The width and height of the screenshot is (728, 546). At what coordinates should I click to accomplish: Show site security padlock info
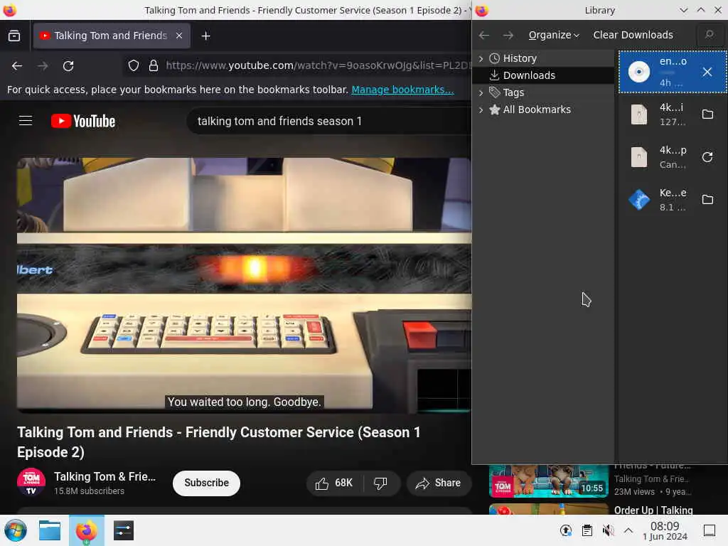tap(154, 65)
